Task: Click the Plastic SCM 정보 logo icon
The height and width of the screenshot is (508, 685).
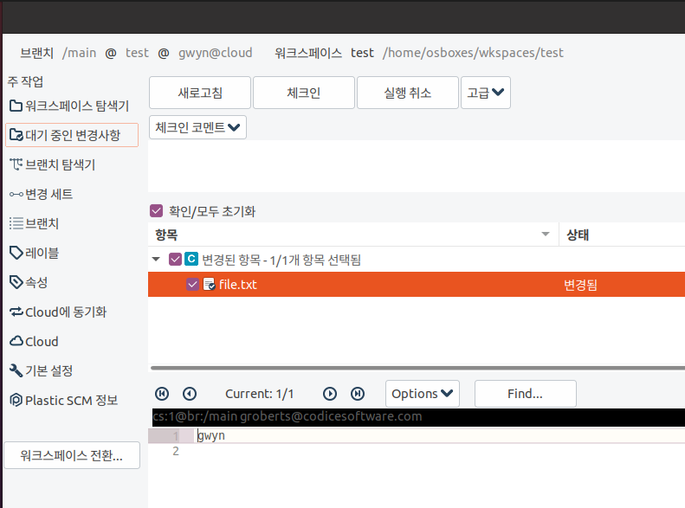Action: pos(16,400)
